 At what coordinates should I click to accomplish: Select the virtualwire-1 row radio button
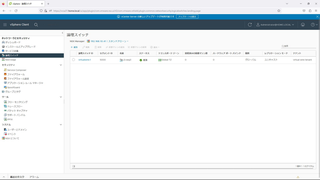click(73, 60)
